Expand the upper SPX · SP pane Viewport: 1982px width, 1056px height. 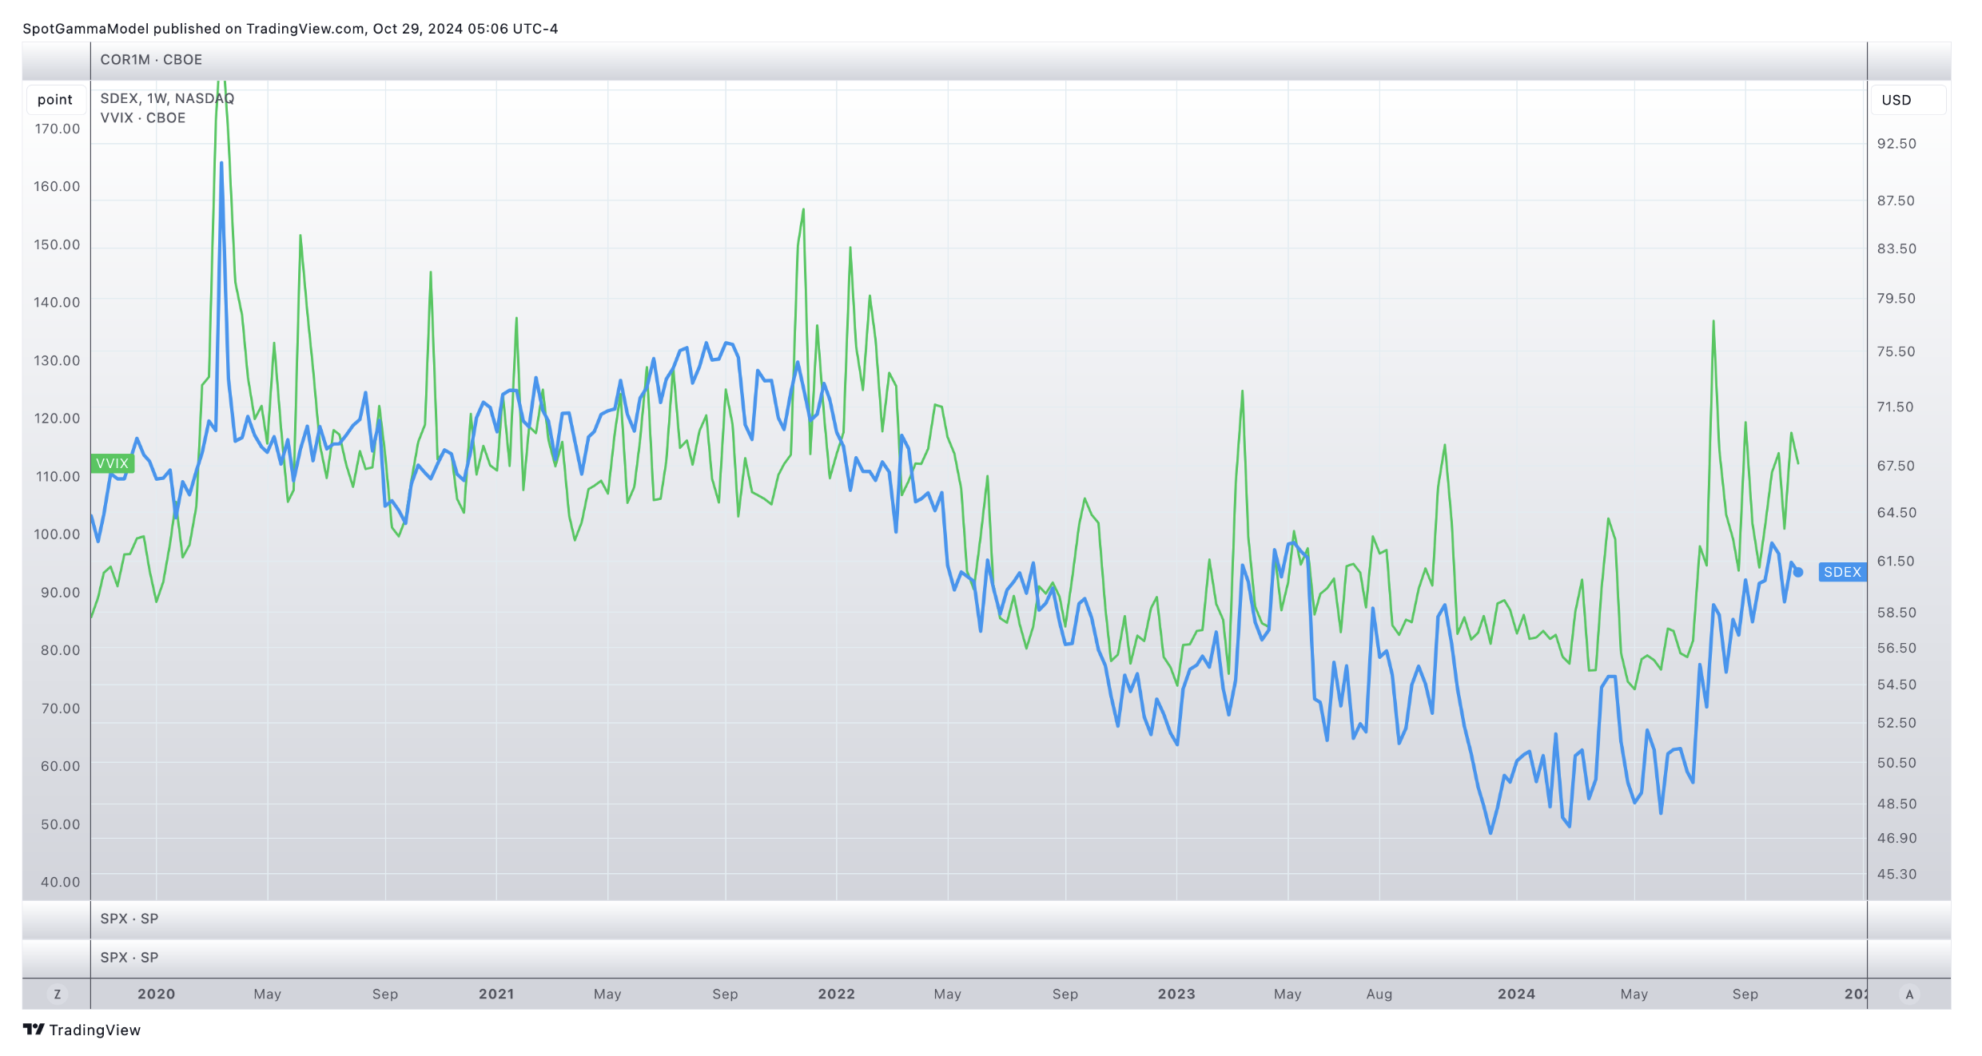point(129,919)
